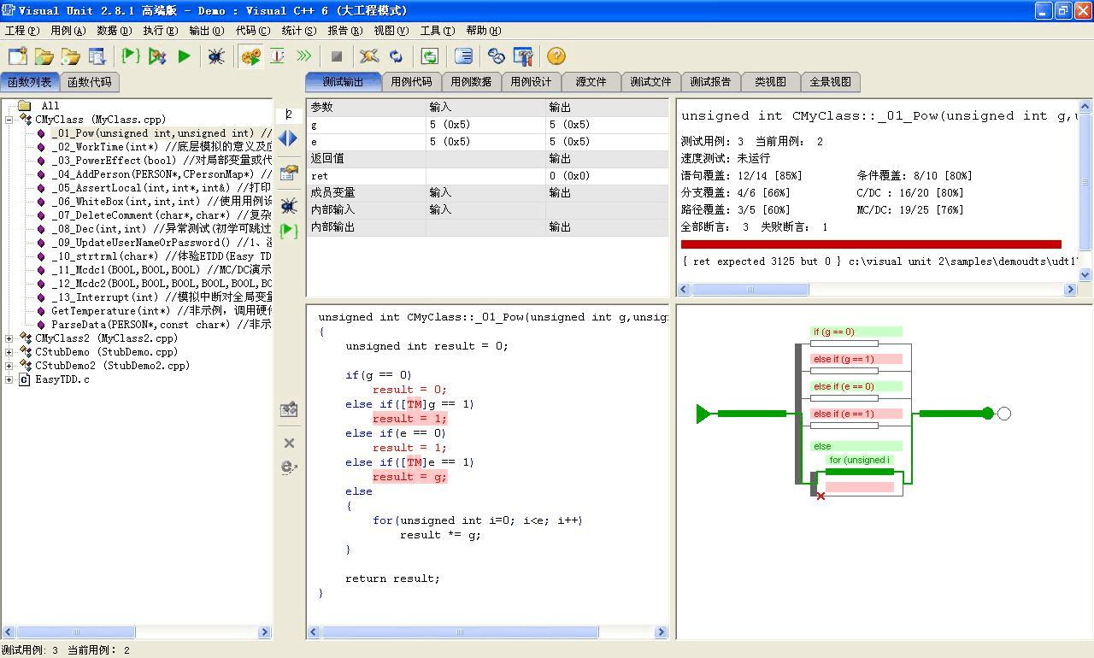Open the 工程 menu
The height and width of the screenshot is (658, 1094).
22,30
